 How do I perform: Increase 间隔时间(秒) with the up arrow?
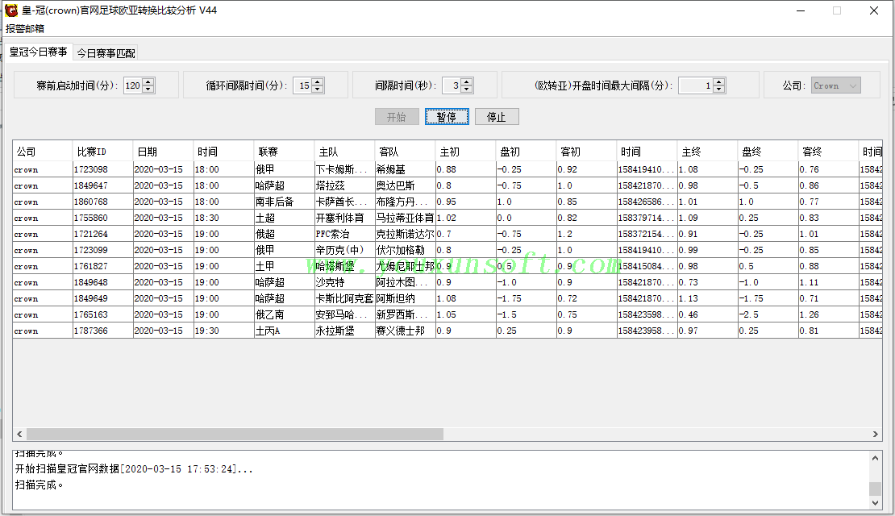pyautogui.click(x=467, y=81)
